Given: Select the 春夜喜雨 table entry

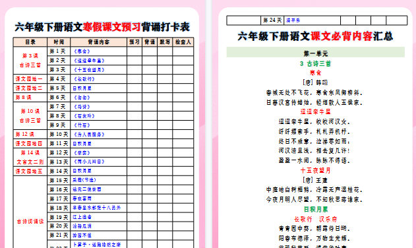Looking at the screenshot, I should click(x=82, y=199).
